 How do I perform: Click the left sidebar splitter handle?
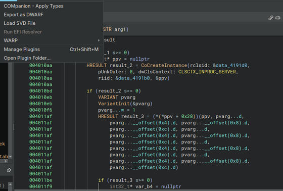[x=14, y=127]
